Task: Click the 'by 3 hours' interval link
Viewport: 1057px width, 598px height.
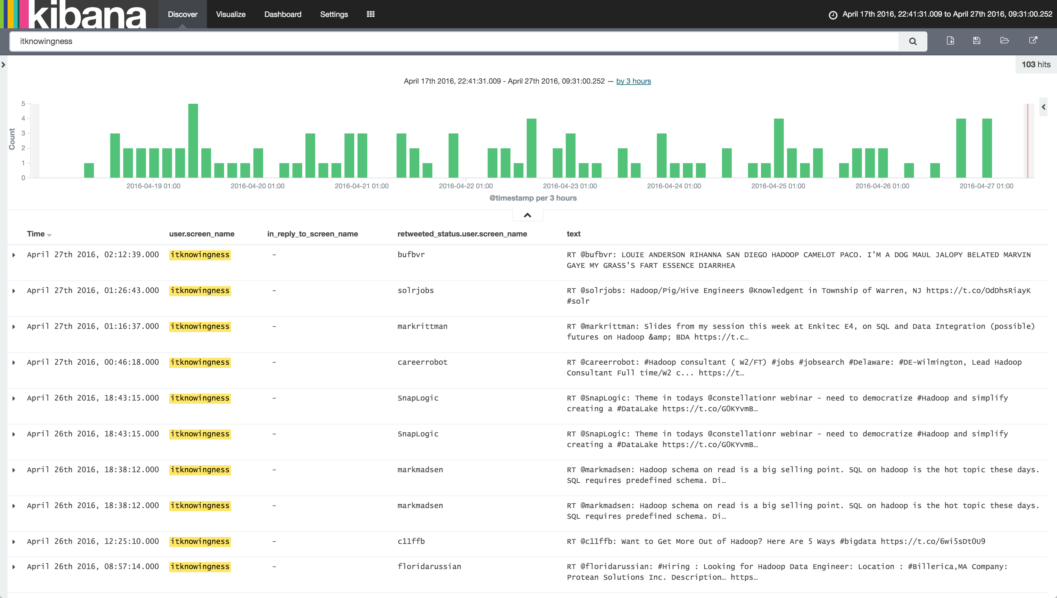Action: pos(633,81)
